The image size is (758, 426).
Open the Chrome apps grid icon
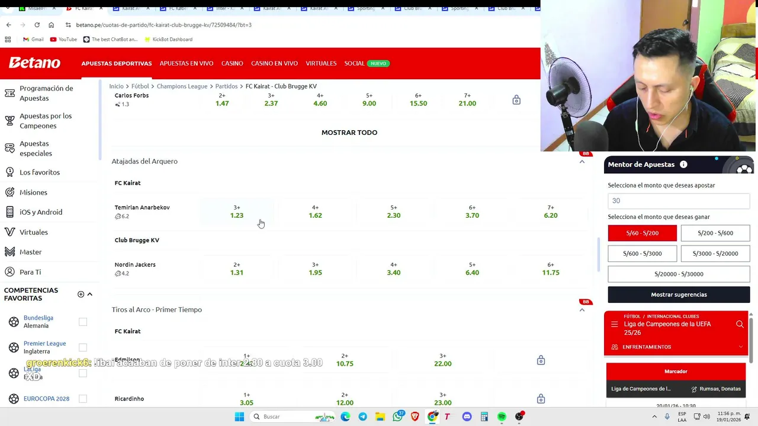8,39
